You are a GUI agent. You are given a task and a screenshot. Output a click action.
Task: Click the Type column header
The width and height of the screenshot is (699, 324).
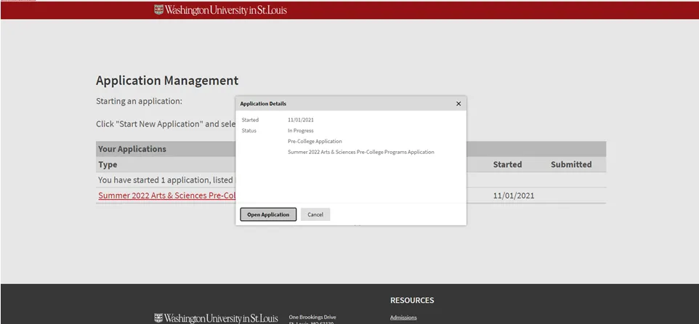click(x=108, y=164)
